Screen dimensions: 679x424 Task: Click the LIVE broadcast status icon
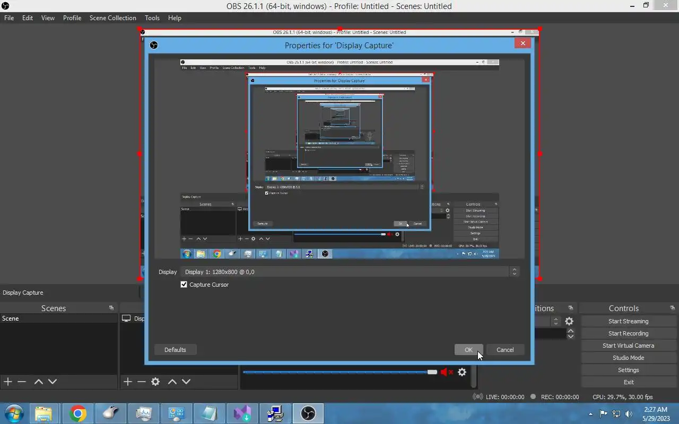[x=477, y=396]
